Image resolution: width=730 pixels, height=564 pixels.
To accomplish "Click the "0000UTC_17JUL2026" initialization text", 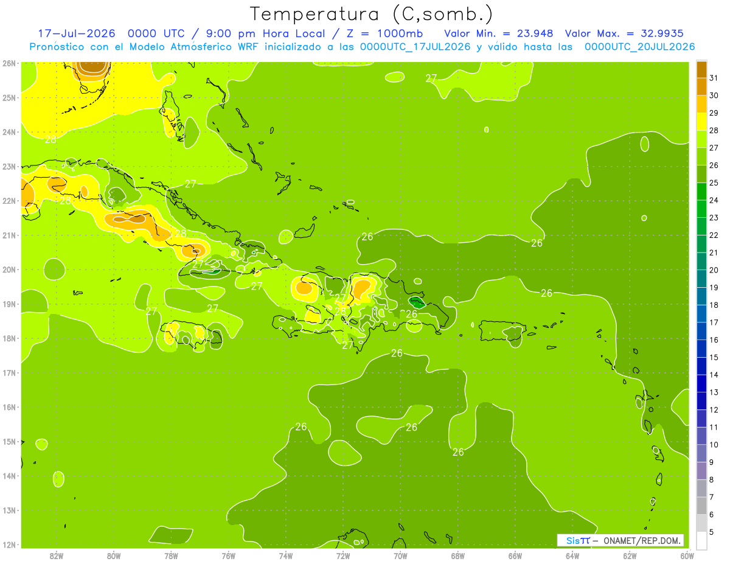I will click(x=415, y=47).
